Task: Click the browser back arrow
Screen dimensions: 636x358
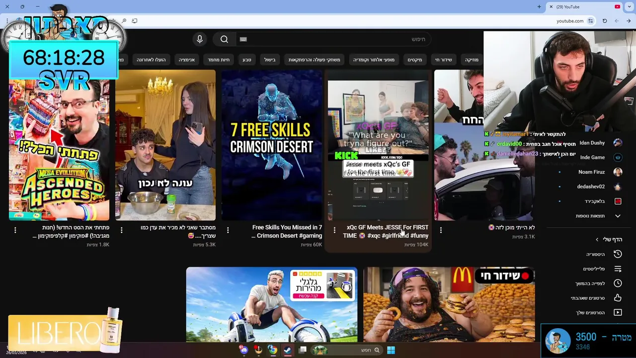Action: click(629, 21)
